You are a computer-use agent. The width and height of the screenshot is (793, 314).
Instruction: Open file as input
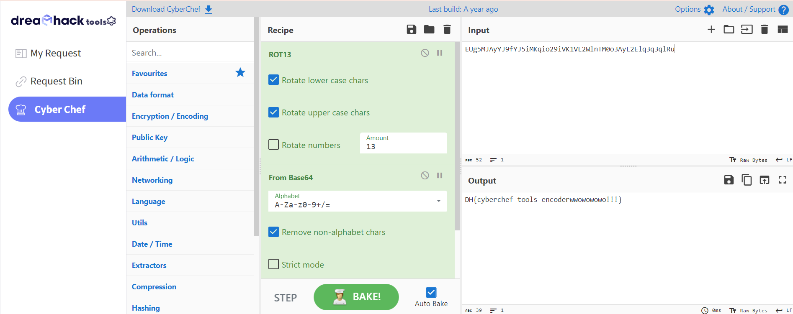[x=747, y=29]
